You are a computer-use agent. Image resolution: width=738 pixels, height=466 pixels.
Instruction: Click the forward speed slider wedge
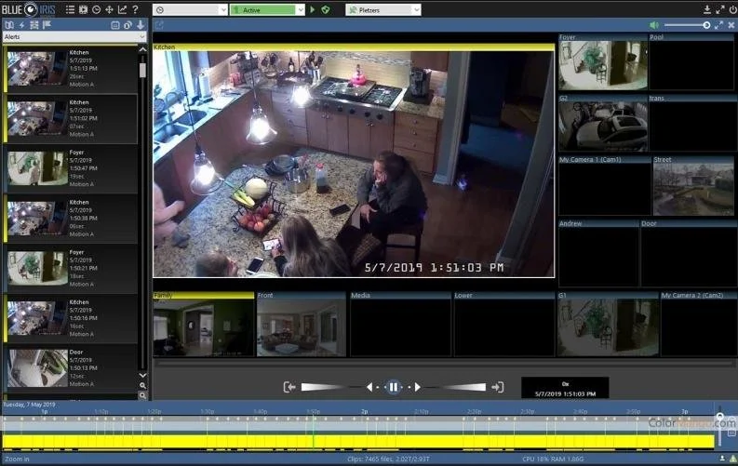[x=463, y=387]
